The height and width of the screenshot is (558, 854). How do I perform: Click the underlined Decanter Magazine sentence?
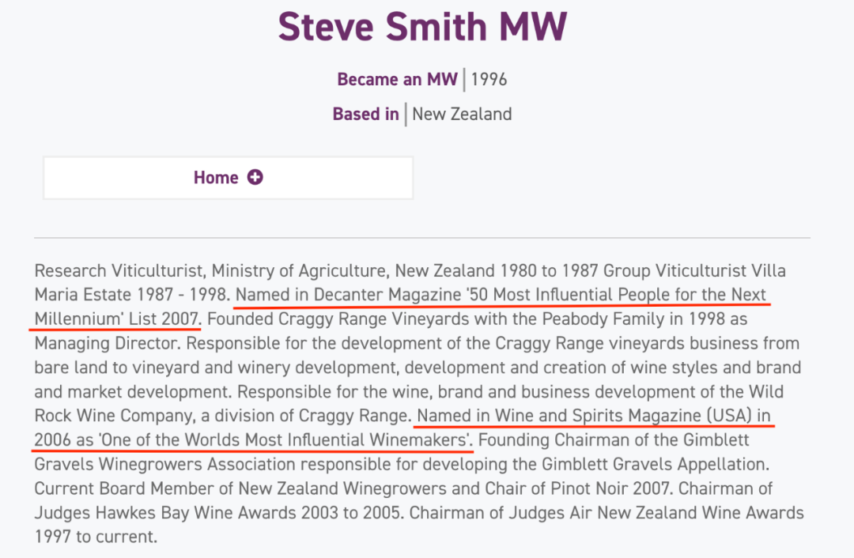tap(501, 295)
